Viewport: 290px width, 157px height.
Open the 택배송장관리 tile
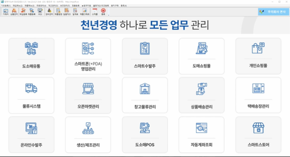point(258,95)
